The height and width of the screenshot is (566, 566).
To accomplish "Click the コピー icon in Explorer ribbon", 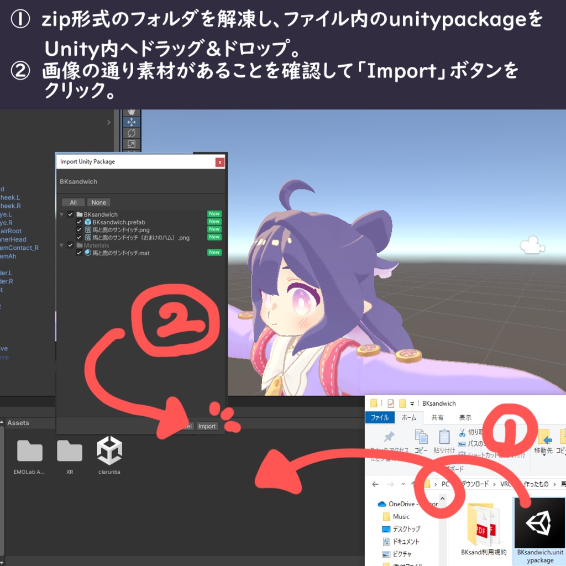I will point(421,437).
